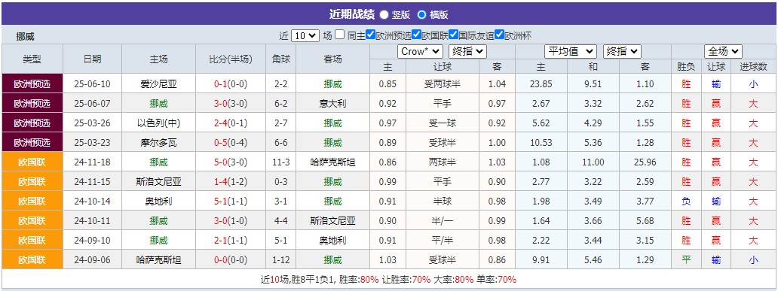Click 欧洲预选 tag on the 25-06-07 row

click(x=32, y=104)
